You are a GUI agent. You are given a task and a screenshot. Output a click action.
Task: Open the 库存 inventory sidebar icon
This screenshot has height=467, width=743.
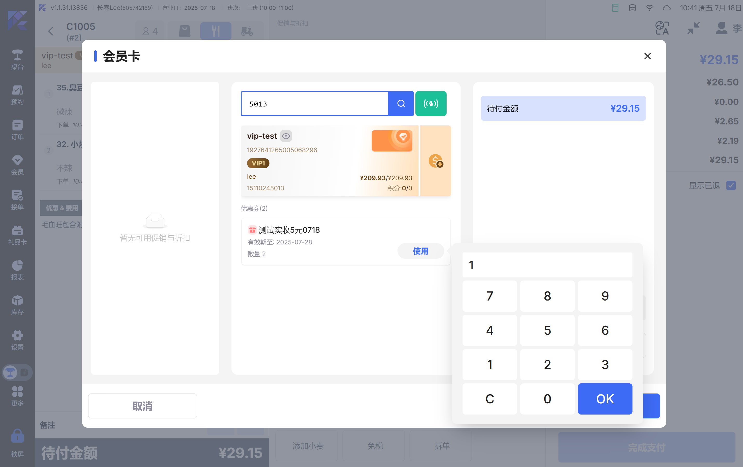[x=17, y=305]
